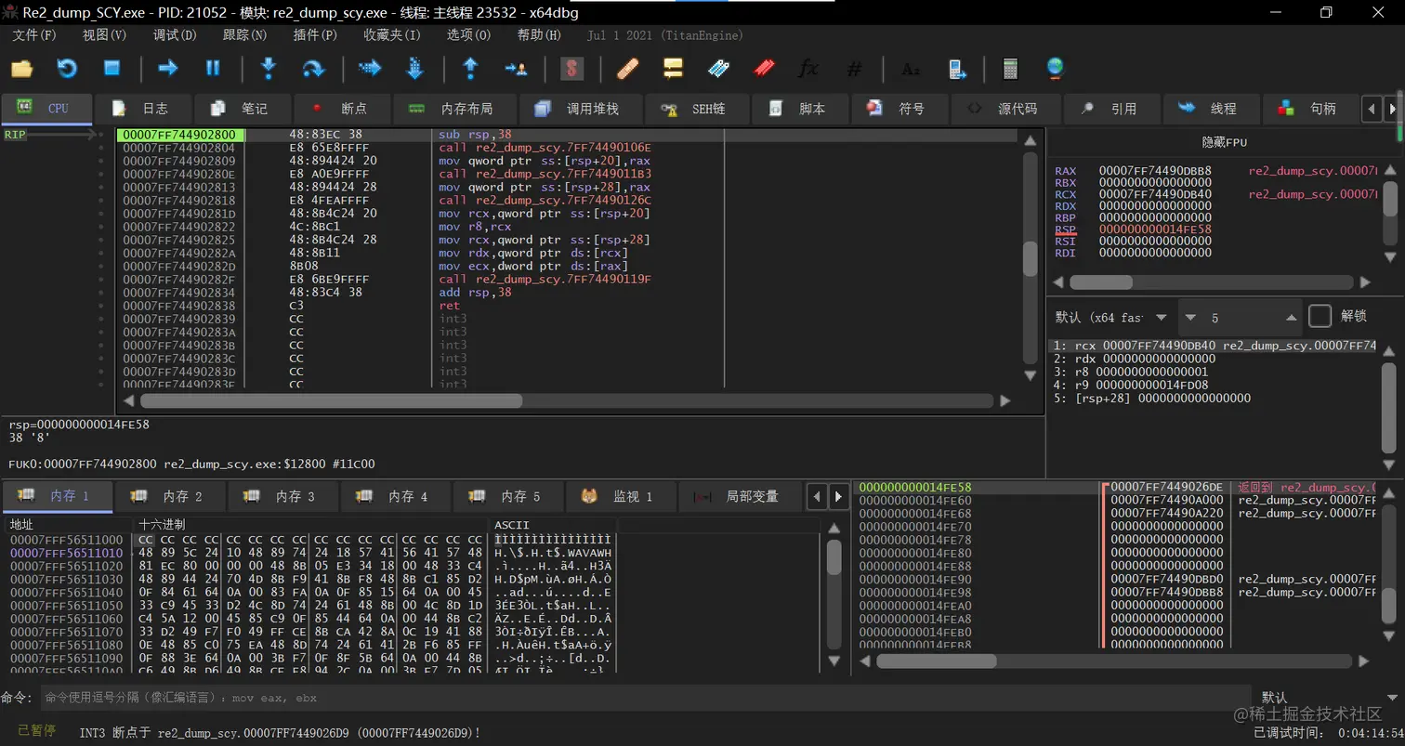Click the disassembly horizontal scrollbar thumb
The width and height of the screenshot is (1405, 746).
[x=332, y=401]
